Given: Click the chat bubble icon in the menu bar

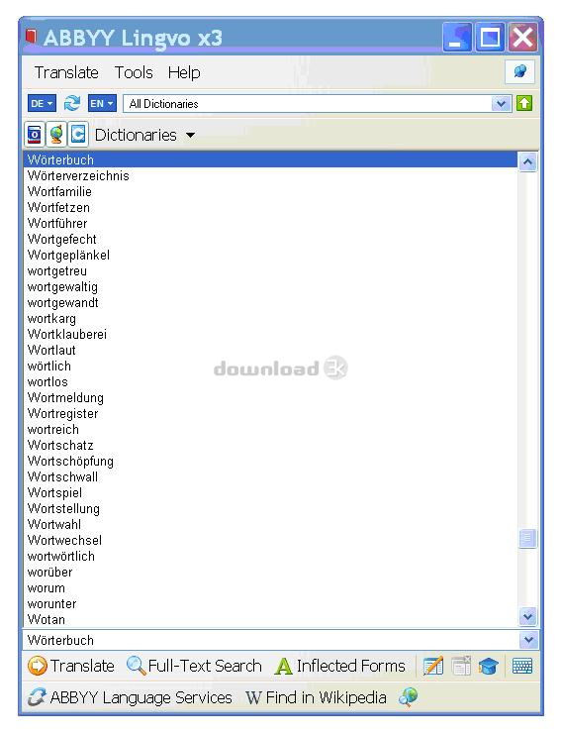Looking at the screenshot, I should click(x=519, y=72).
